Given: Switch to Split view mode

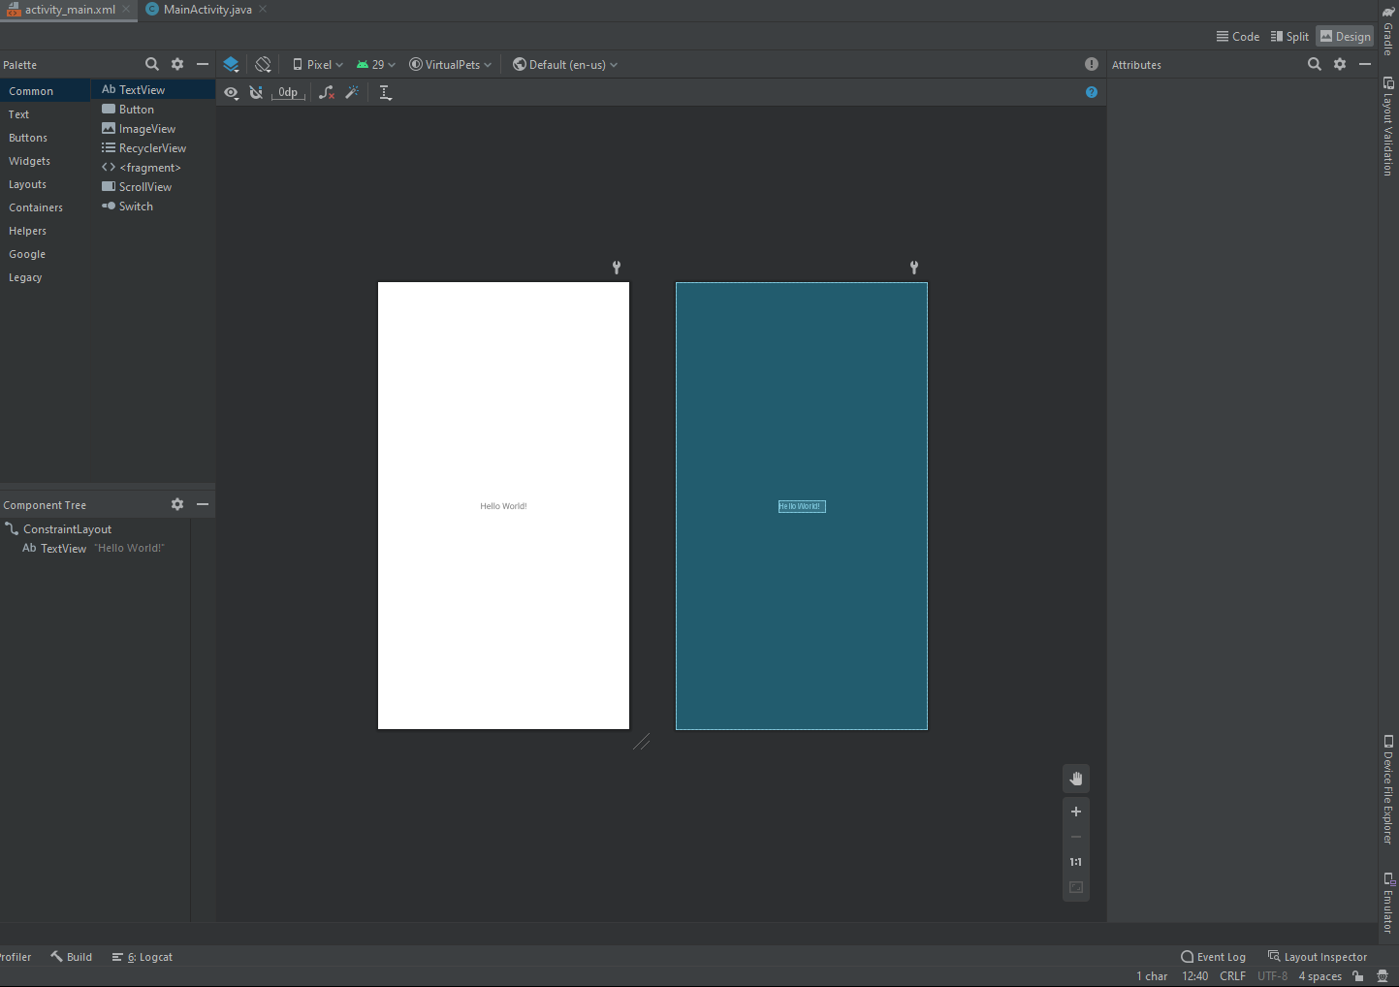Looking at the screenshot, I should 1289,37.
